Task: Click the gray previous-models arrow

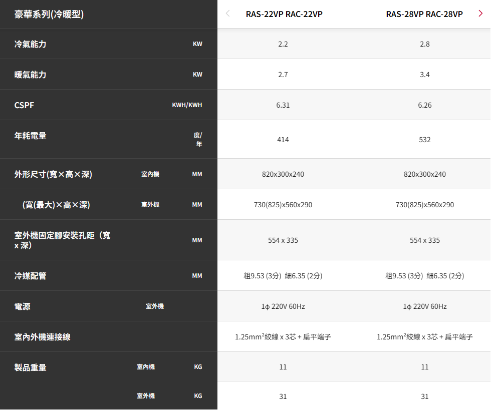Action: 228,14
